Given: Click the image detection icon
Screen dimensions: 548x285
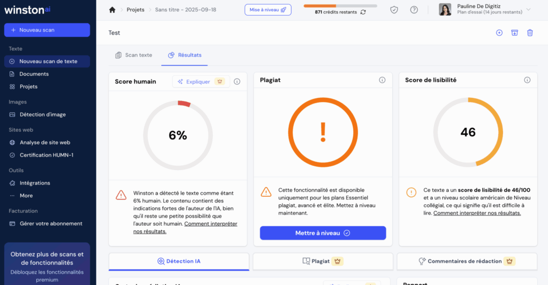Looking at the screenshot, I should coord(12,114).
